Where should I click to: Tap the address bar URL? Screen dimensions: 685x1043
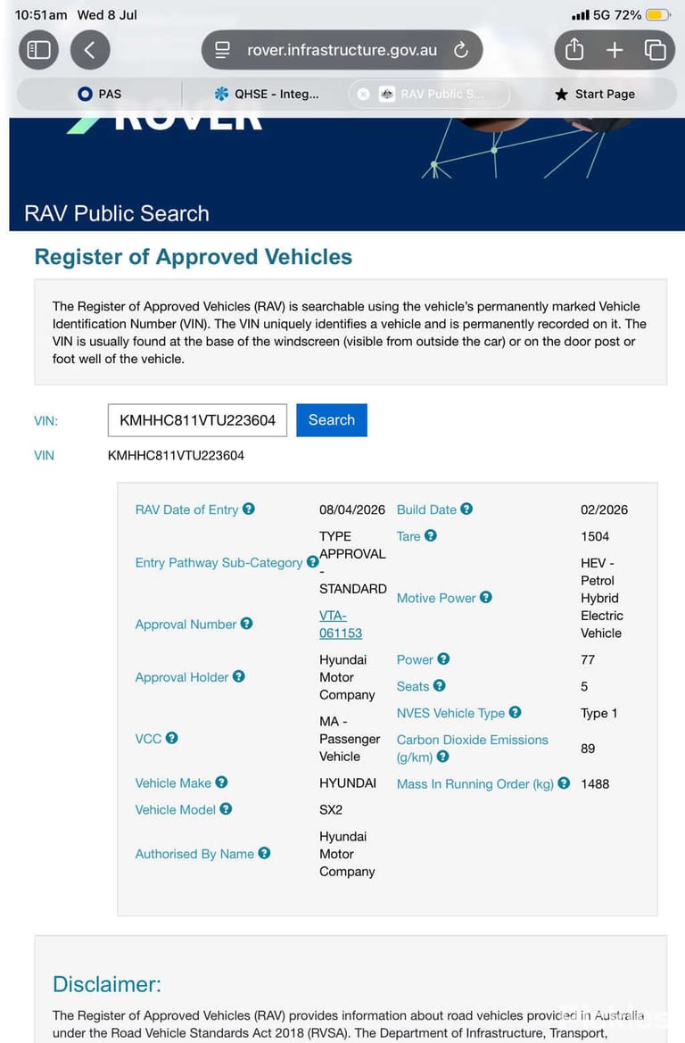coord(342,50)
